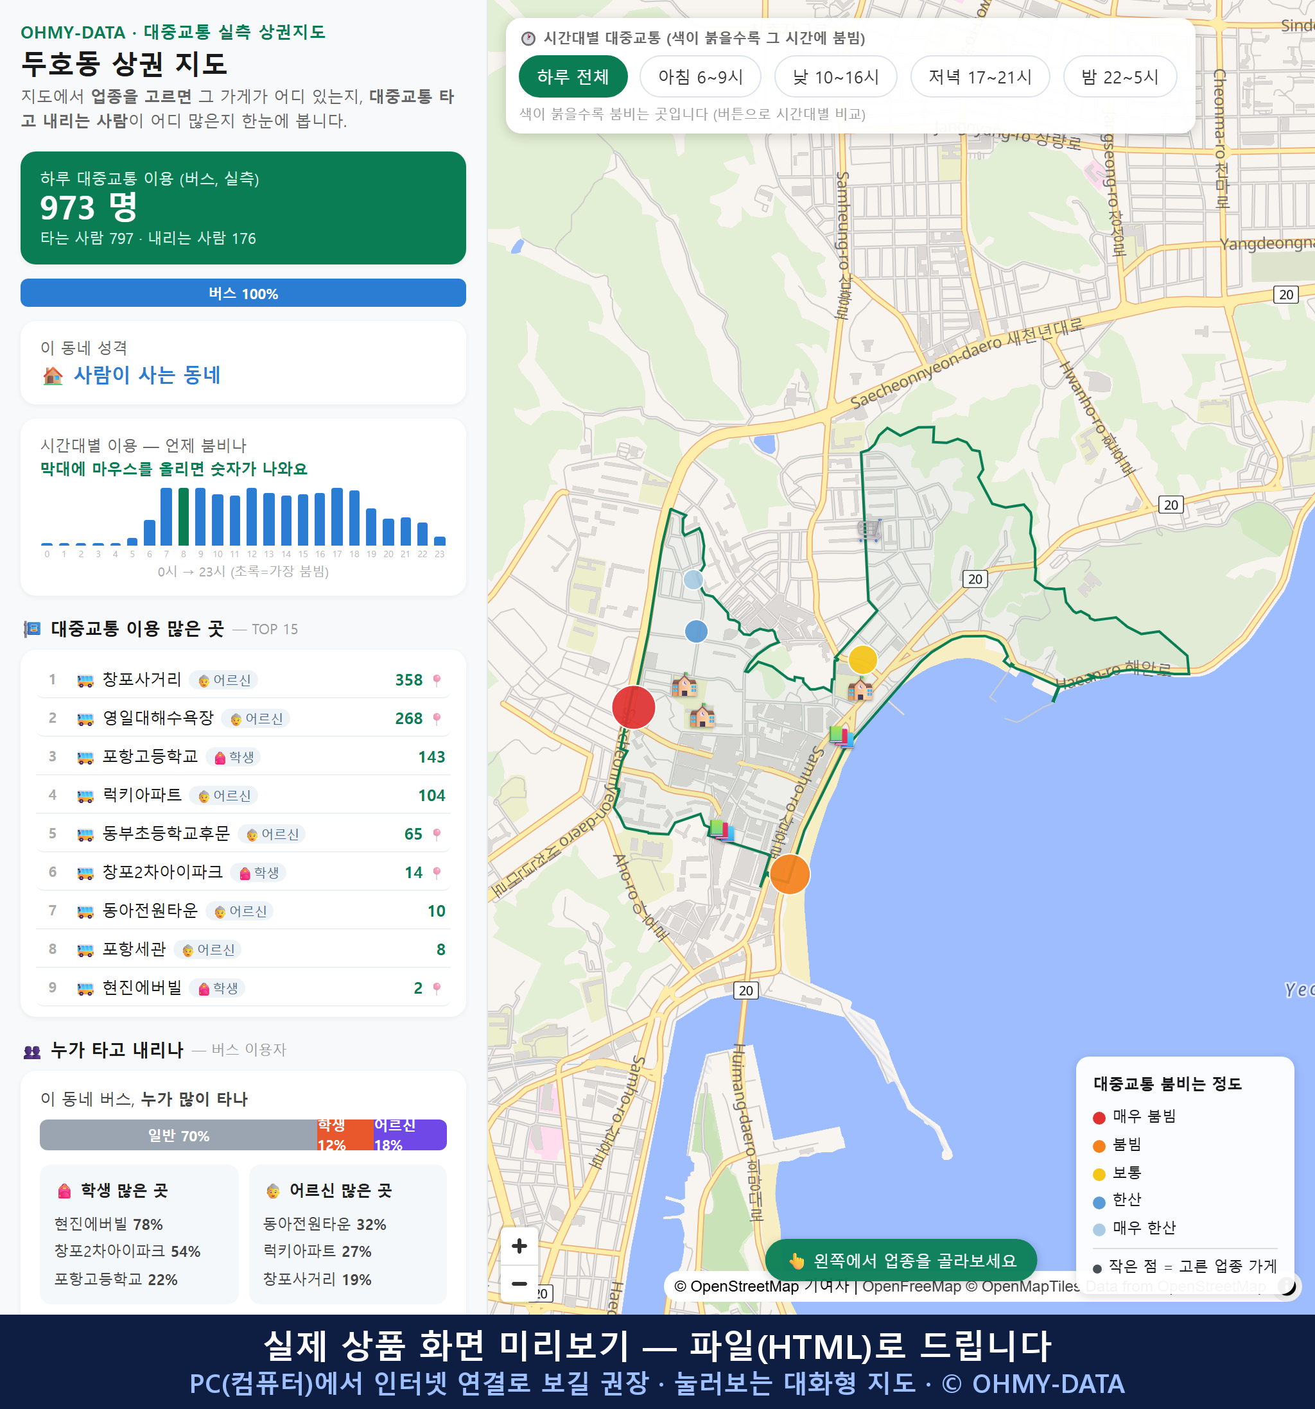This screenshot has height=1409, width=1315.
Task: Open the 영일대해수욕장 stop row
Action: 243,718
